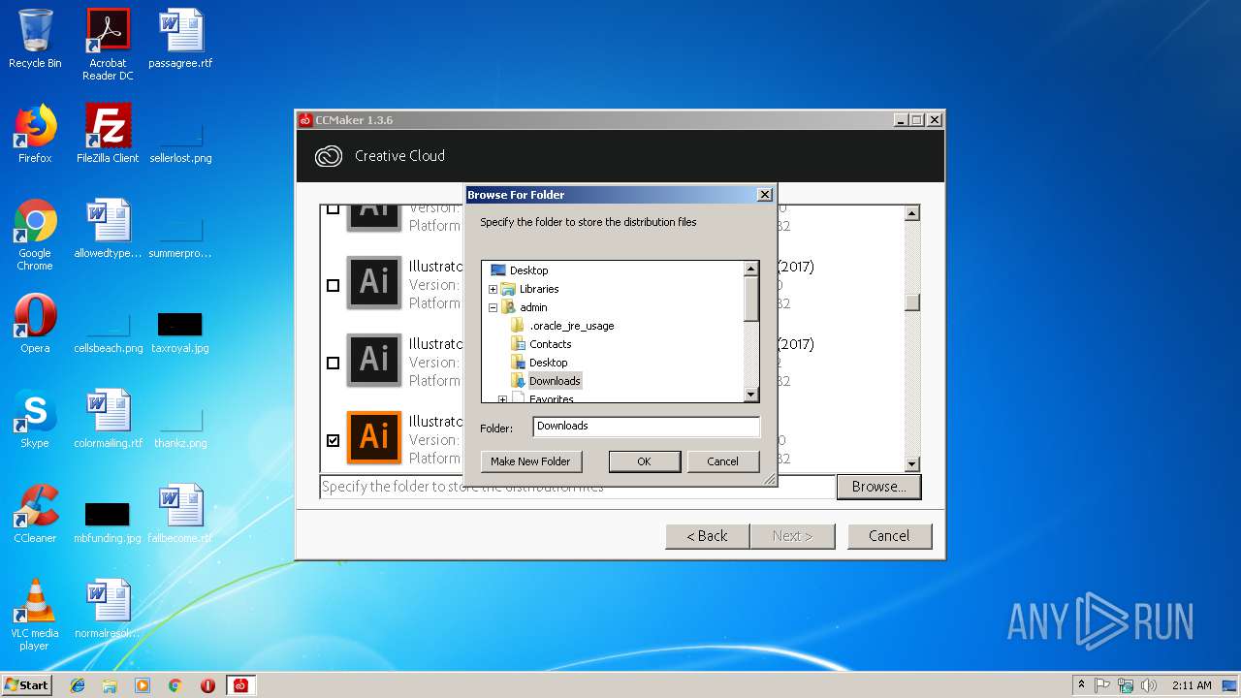The image size is (1241, 698).
Task: Select the colormailing.rtf desktop file
Action: (108, 419)
